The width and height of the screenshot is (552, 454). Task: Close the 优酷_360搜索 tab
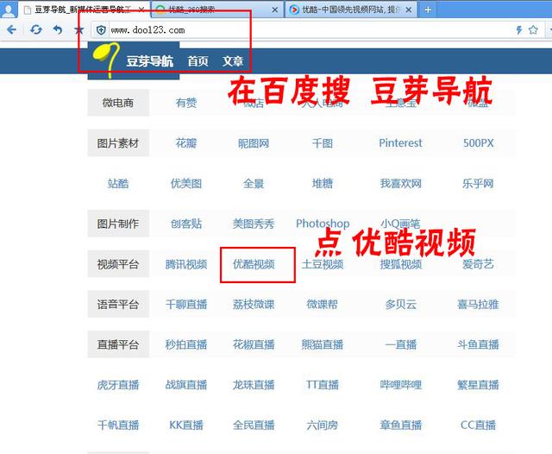275,9
